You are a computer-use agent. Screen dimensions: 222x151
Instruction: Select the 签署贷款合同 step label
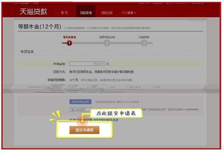107,37
